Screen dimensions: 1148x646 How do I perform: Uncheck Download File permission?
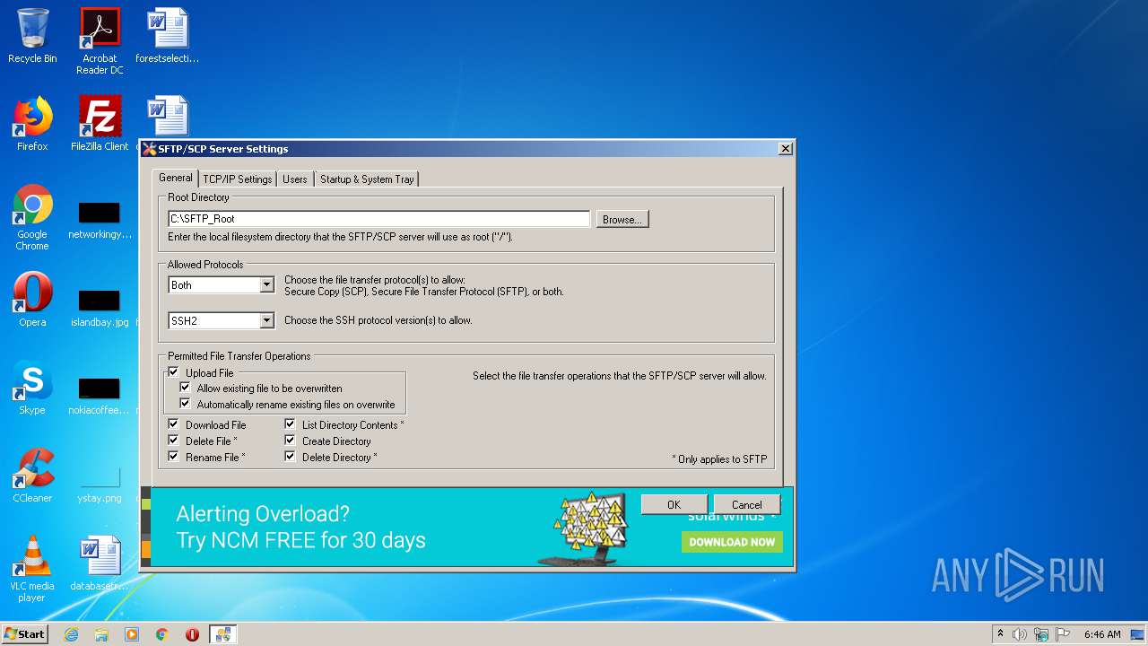(x=174, y=424)
